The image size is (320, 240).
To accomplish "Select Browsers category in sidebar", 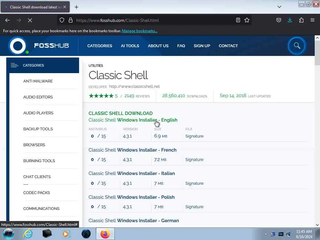I will click(34, 145).
